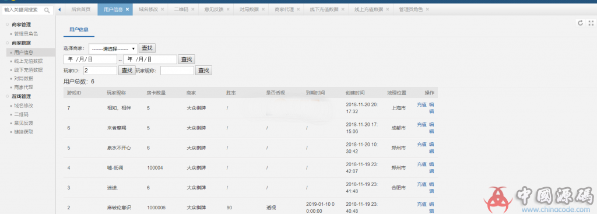This screenshot has height=214, width=597.
Task: Select 用户信息 in the sidebar
Action: point(23,52)
